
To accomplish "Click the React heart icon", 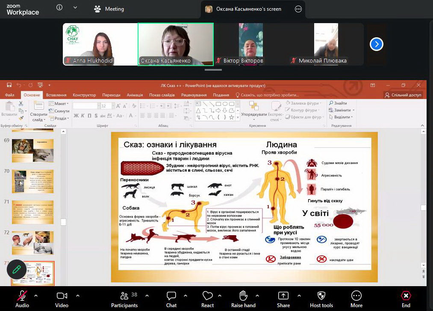I will click(207, 296).
